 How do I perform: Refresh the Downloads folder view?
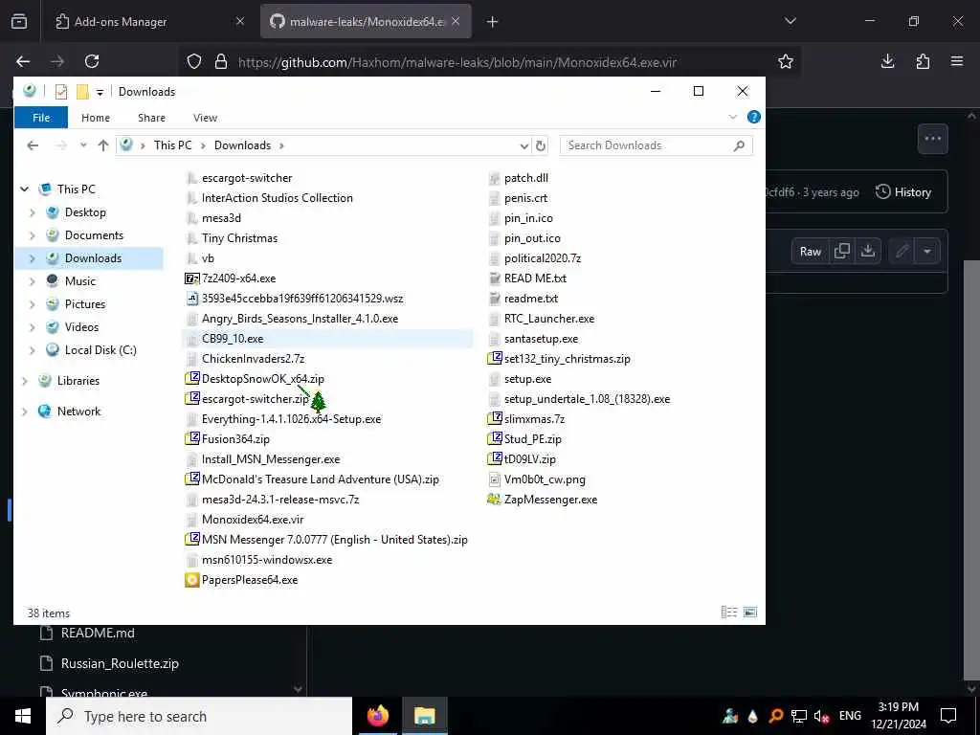point(541,145)
